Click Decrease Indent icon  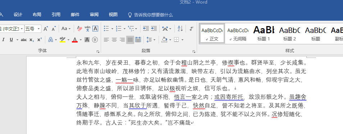146,29
